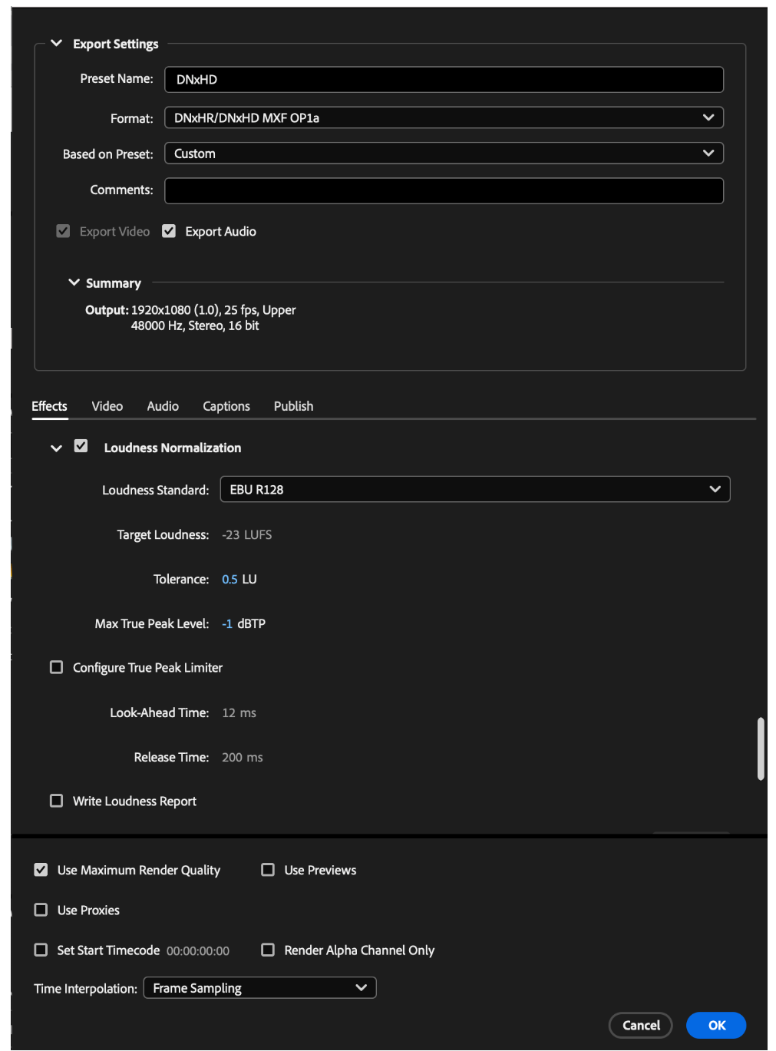The height and width of the screenshot is (1051, 776).
Task: Switch to the Video tab
Action: tap(107, 406)
